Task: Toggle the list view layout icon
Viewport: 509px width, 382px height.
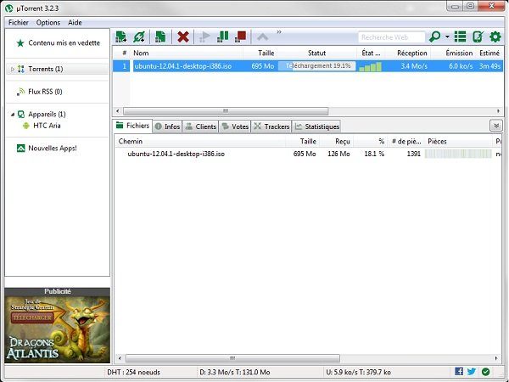Action: tap(461, 37)
